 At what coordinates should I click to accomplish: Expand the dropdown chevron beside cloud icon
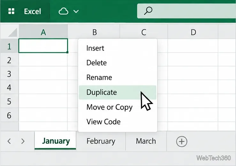76,11
